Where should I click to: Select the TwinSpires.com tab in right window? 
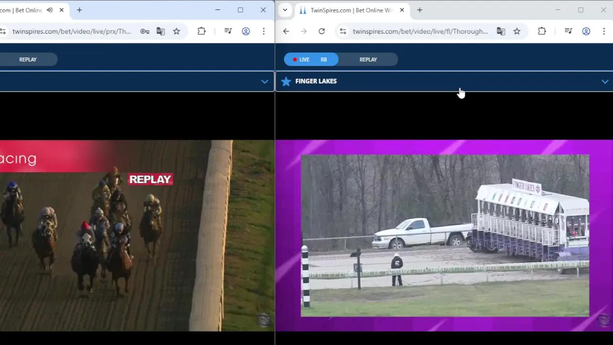[352, 10]
